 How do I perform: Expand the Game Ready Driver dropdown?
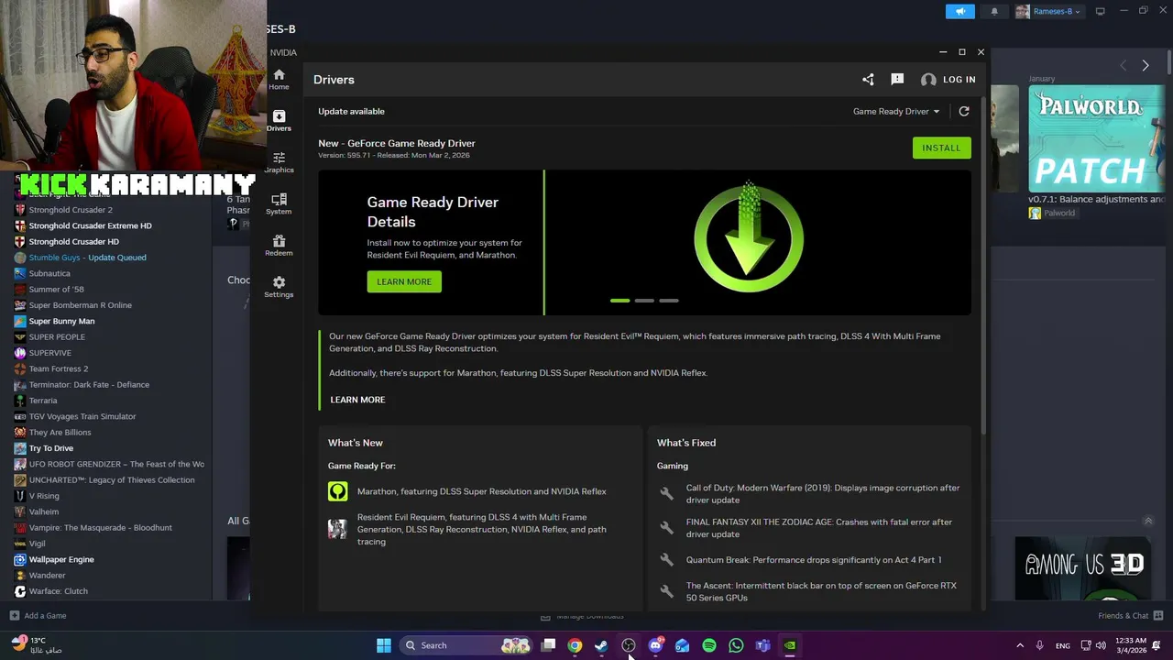896,111
